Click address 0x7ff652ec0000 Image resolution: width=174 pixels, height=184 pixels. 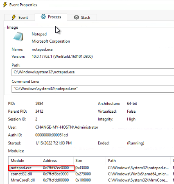(56, 168)
